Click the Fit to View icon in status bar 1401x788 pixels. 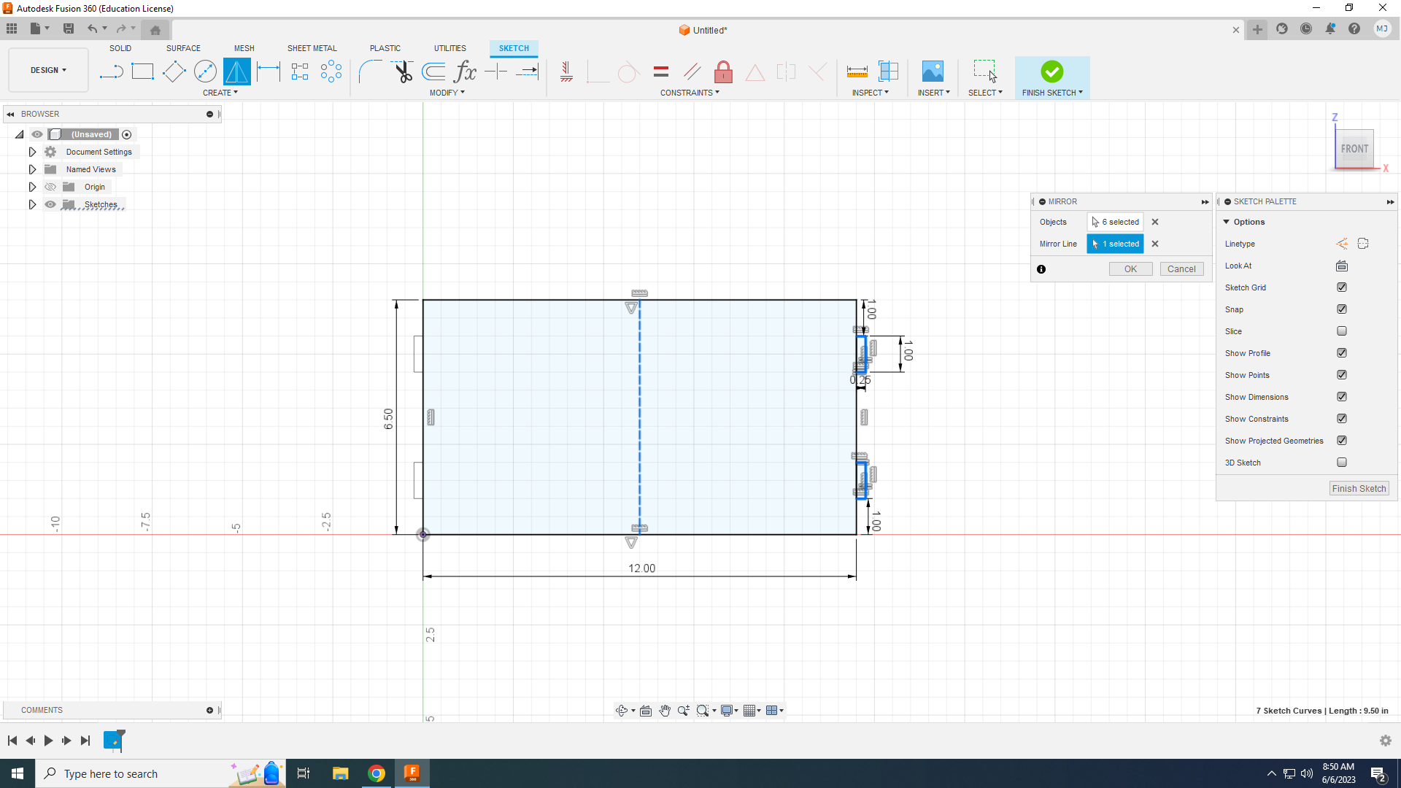[x=704, y=710]
